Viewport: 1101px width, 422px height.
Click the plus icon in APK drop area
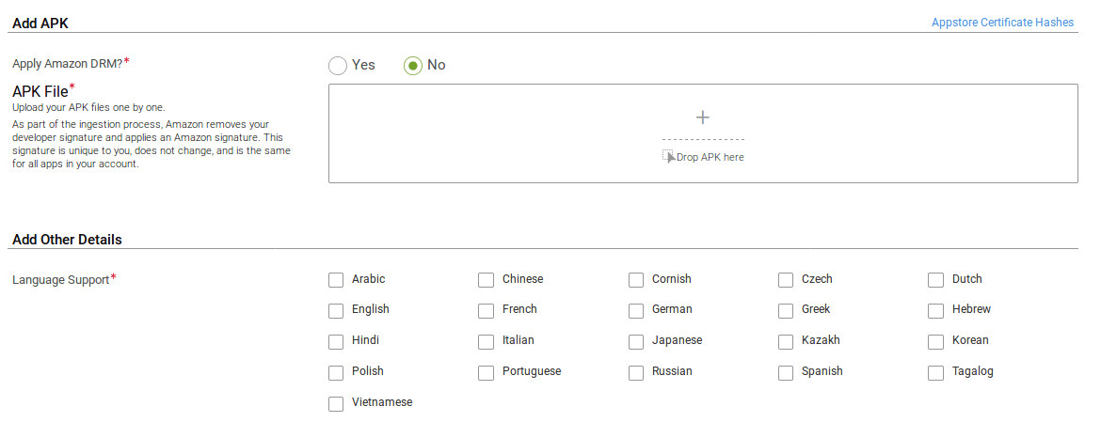[702, 117]
